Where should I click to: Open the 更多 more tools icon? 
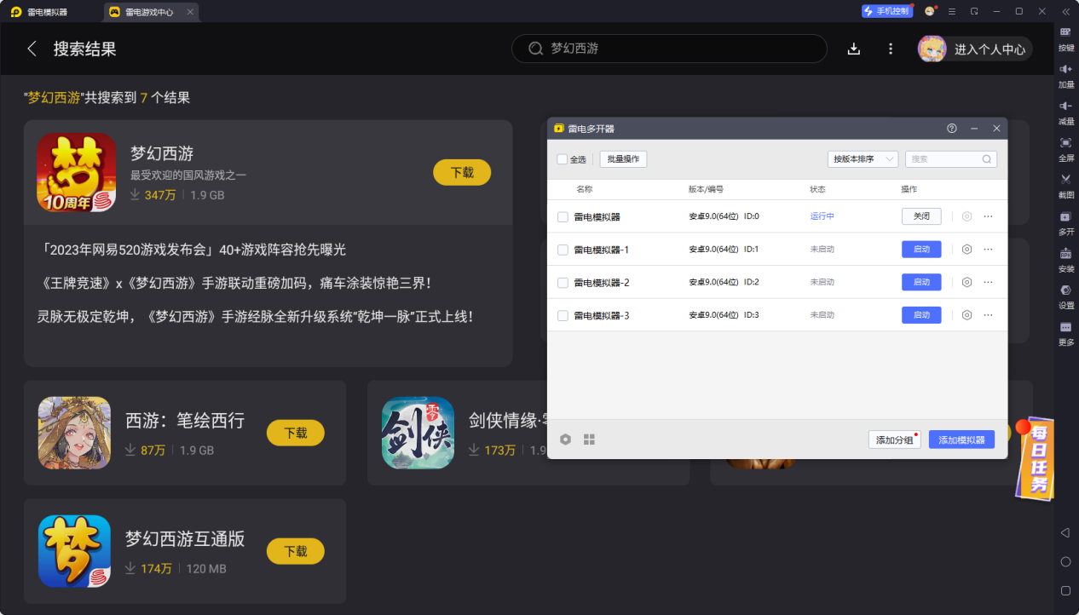(x=1065, y=332)
